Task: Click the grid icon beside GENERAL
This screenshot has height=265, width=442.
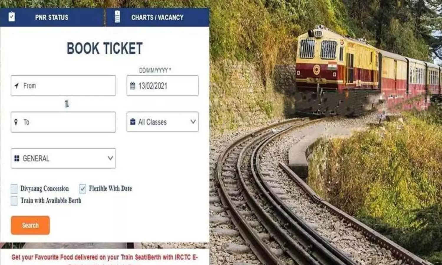Action: [17, 159]
